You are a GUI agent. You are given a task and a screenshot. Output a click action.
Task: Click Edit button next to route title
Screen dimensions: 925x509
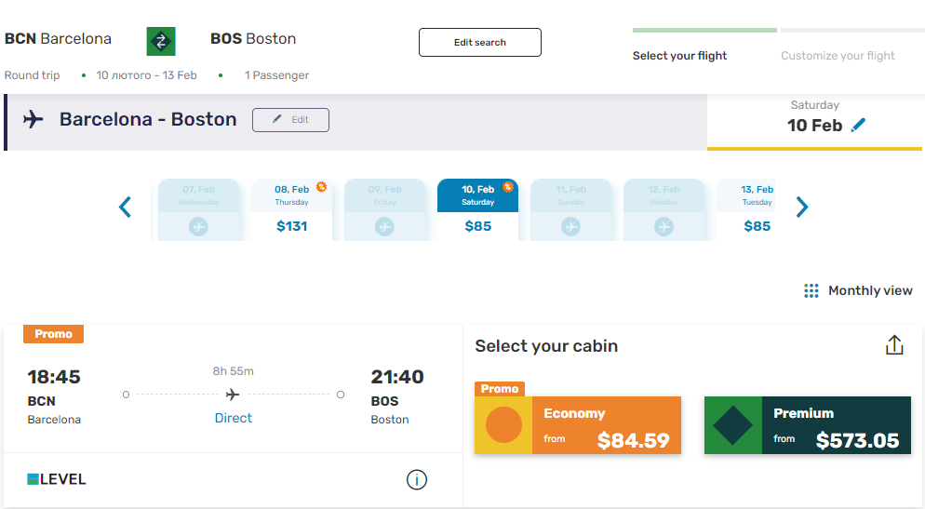[291, 120]
